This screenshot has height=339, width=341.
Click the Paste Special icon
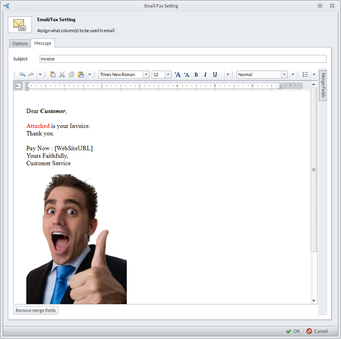[x=81, y=75]
